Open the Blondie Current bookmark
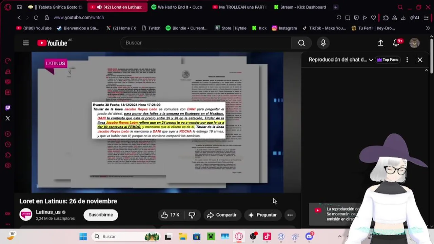Screen dimensions: 434x244 (186, 28)
